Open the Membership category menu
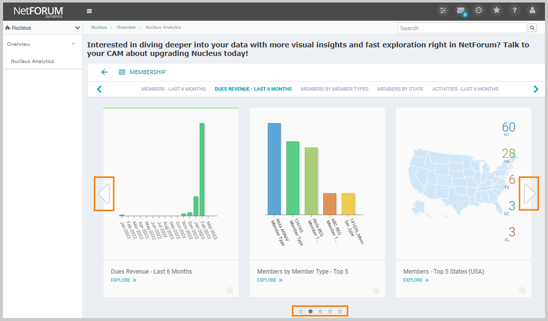548x321 pixels. click(122, 72)
